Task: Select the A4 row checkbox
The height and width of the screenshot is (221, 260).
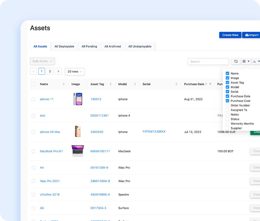Action: (x=33, y=168)
